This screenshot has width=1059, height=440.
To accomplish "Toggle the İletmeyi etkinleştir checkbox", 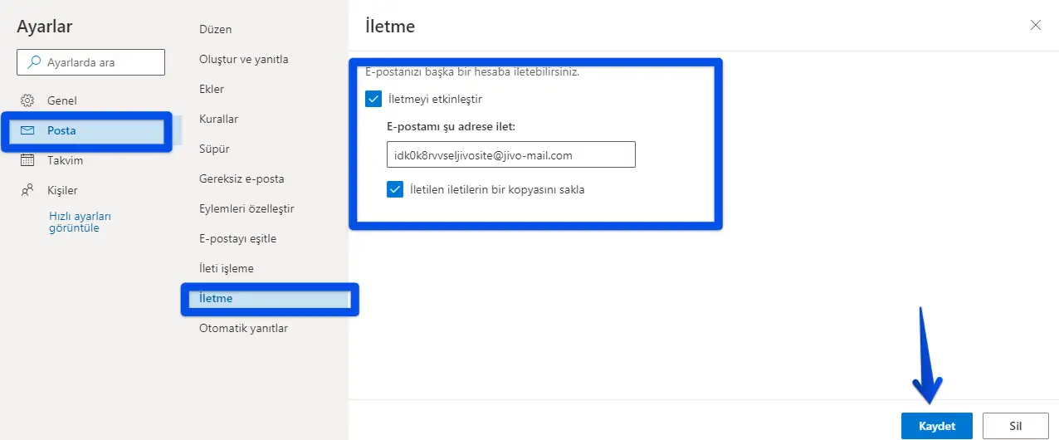I will coord(373,99).
